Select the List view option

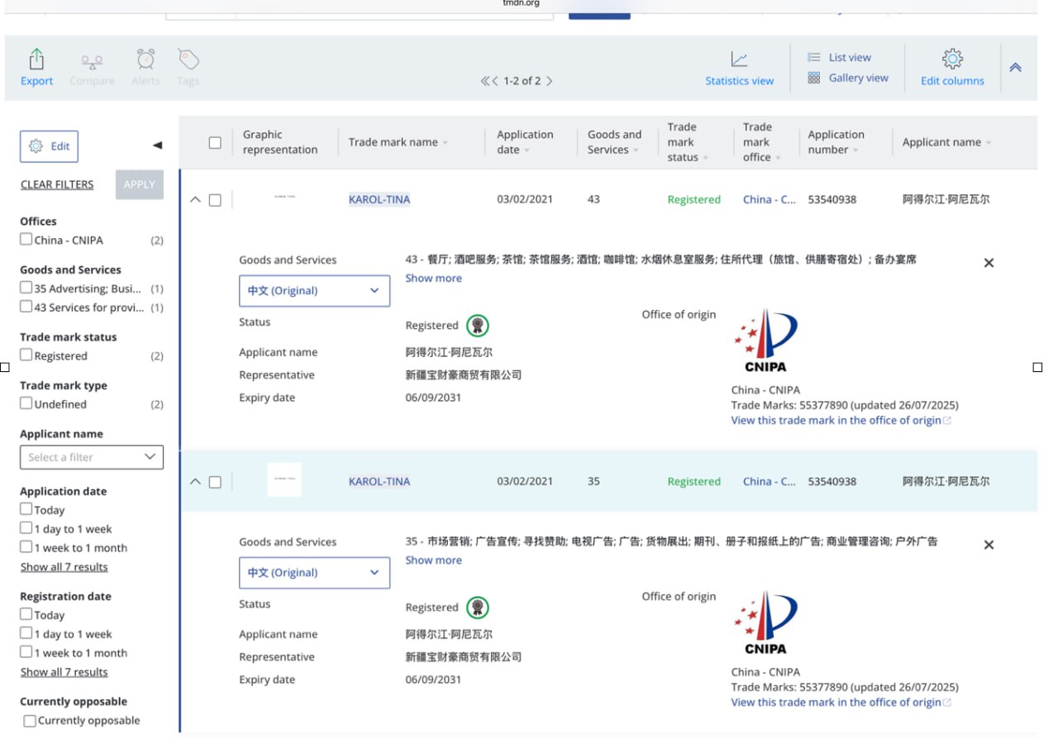(840, 57)
